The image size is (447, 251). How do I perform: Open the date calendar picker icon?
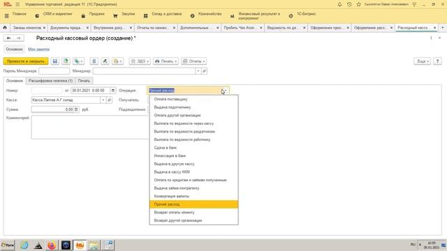[x=113, y=91]
